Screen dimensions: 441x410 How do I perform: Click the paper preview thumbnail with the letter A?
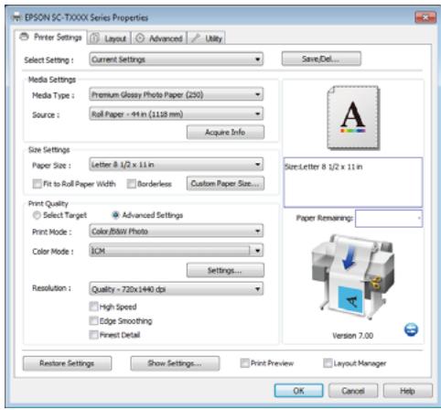click(353, 117)
